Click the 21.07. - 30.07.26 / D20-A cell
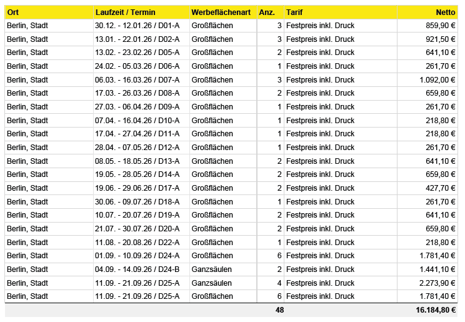 coord(137,229)
